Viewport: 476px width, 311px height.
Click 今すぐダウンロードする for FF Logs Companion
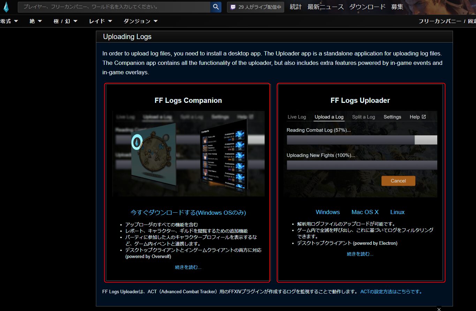pos(188,213)
